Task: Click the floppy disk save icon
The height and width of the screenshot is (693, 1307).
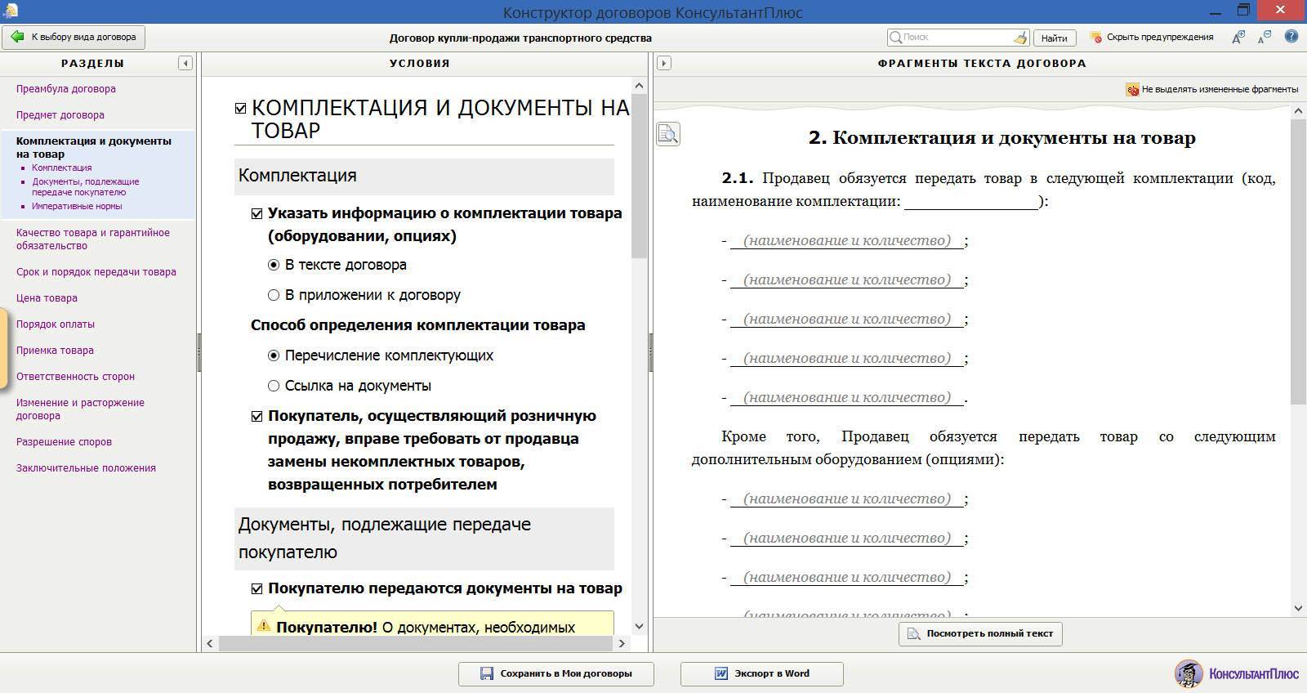Action: pyautogui.click(x=487, y=673)
